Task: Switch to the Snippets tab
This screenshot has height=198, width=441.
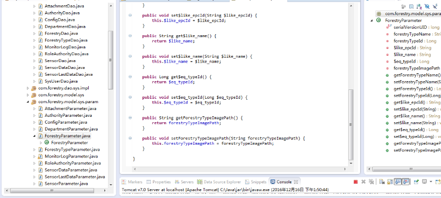Action: coord(256,182)
